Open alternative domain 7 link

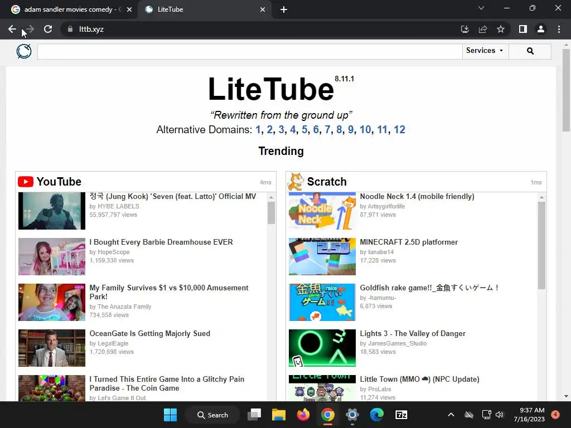point(327,129)
